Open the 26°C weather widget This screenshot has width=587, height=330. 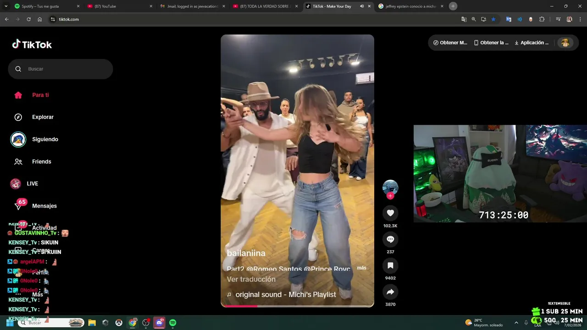[x=483, y=323]
